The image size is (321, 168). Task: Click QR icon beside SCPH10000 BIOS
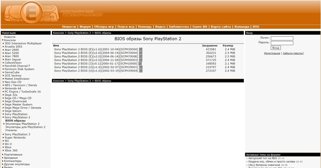140,64
